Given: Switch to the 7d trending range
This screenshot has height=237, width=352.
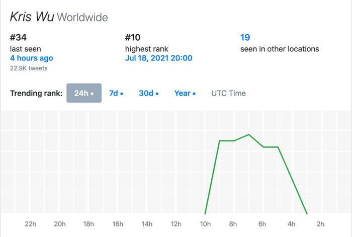Looking at the screenshot, I should coord(116,93).
